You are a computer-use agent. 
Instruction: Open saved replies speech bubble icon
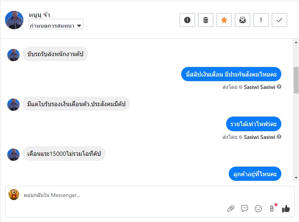click(x=244, y=209)
